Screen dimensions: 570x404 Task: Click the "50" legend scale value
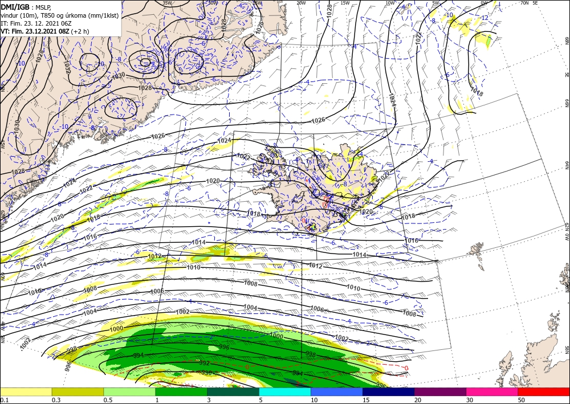[521, 400]
